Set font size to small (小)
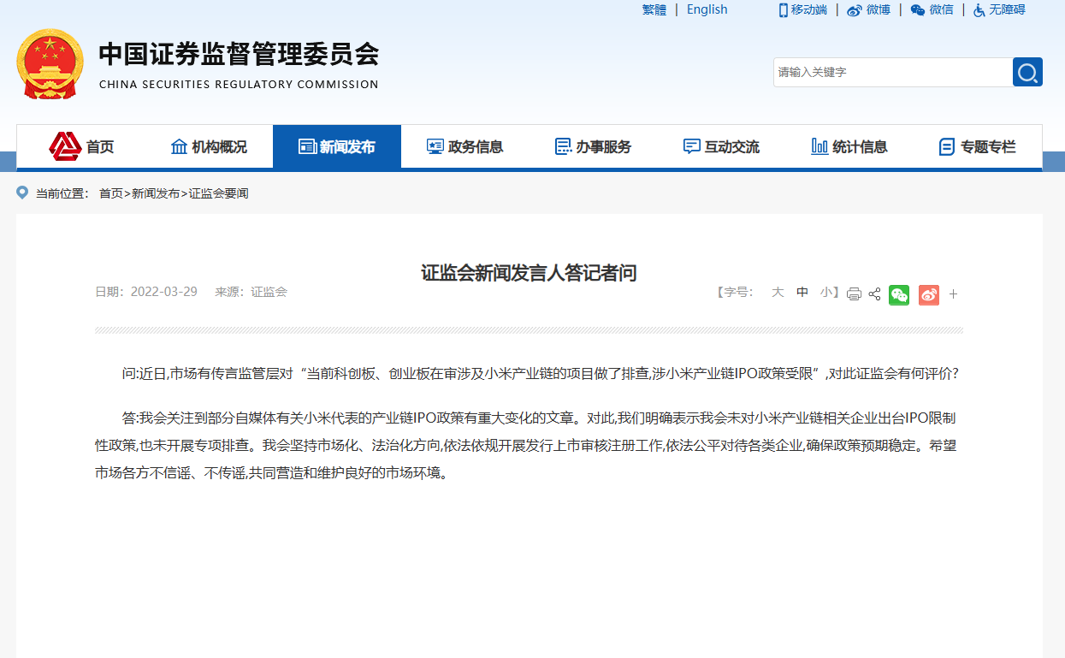Image resolution: width=1065 pixels, height=658 pixels. click(x=826, y=292)
